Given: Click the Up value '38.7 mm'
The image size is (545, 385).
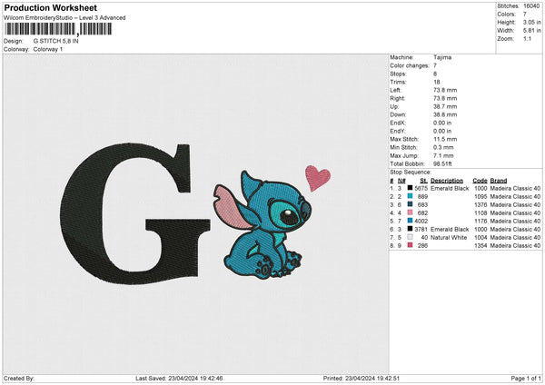Looking at the screenshot, I should (x=445, y=106).
